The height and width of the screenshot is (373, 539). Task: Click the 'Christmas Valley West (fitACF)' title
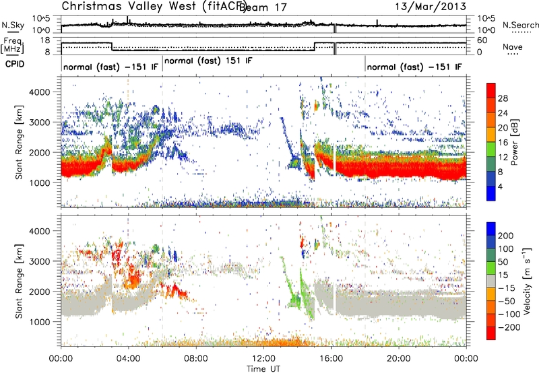[x=154, y=7]
